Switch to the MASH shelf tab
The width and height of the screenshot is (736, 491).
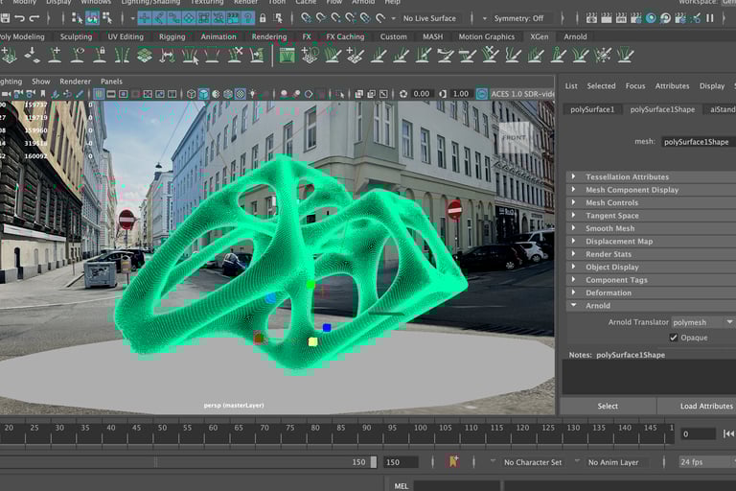pos(432,36)
